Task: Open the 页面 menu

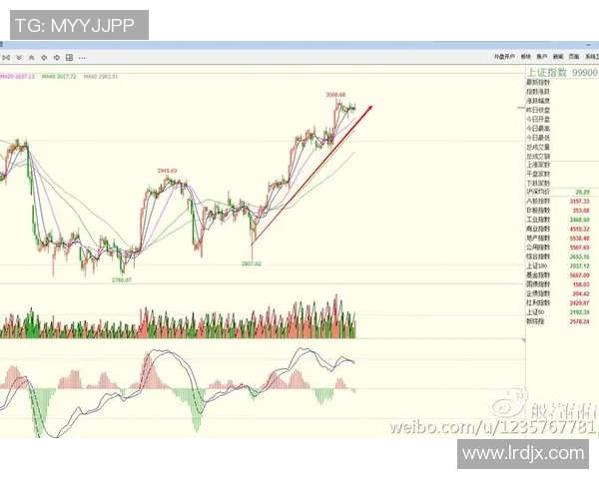Action: point(574,56)
